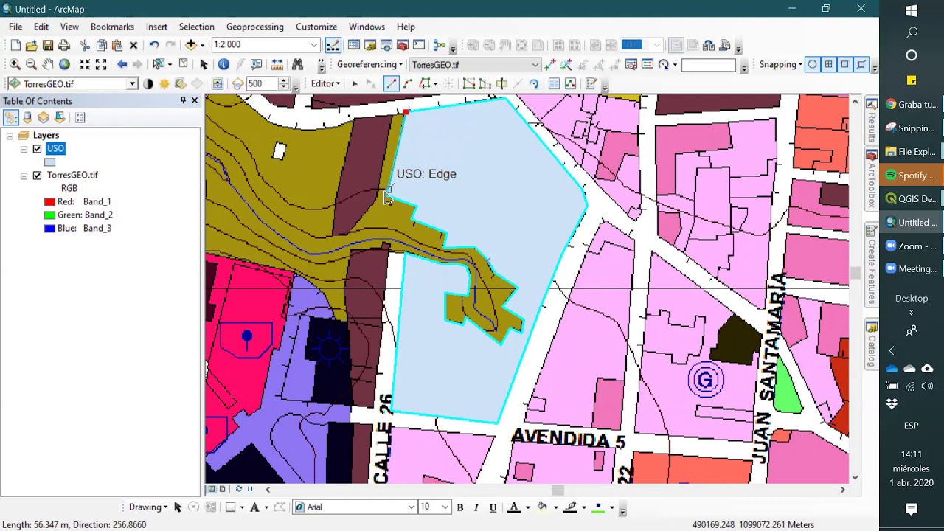The height and width of the screenshot is (531, 944).
Task: Open the Editor toolbar icon
Action: pos(333,45)
